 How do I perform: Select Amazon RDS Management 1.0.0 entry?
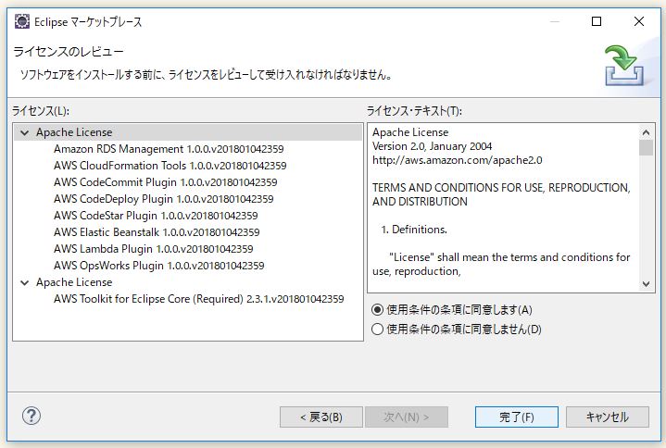coord(169,149)
